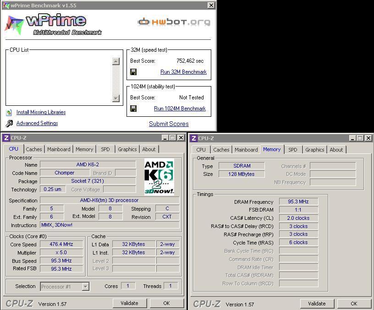Click Multiplier value 'x 5.0'
The width and height of the screenshot is (374, 310).
click(61, 253)
